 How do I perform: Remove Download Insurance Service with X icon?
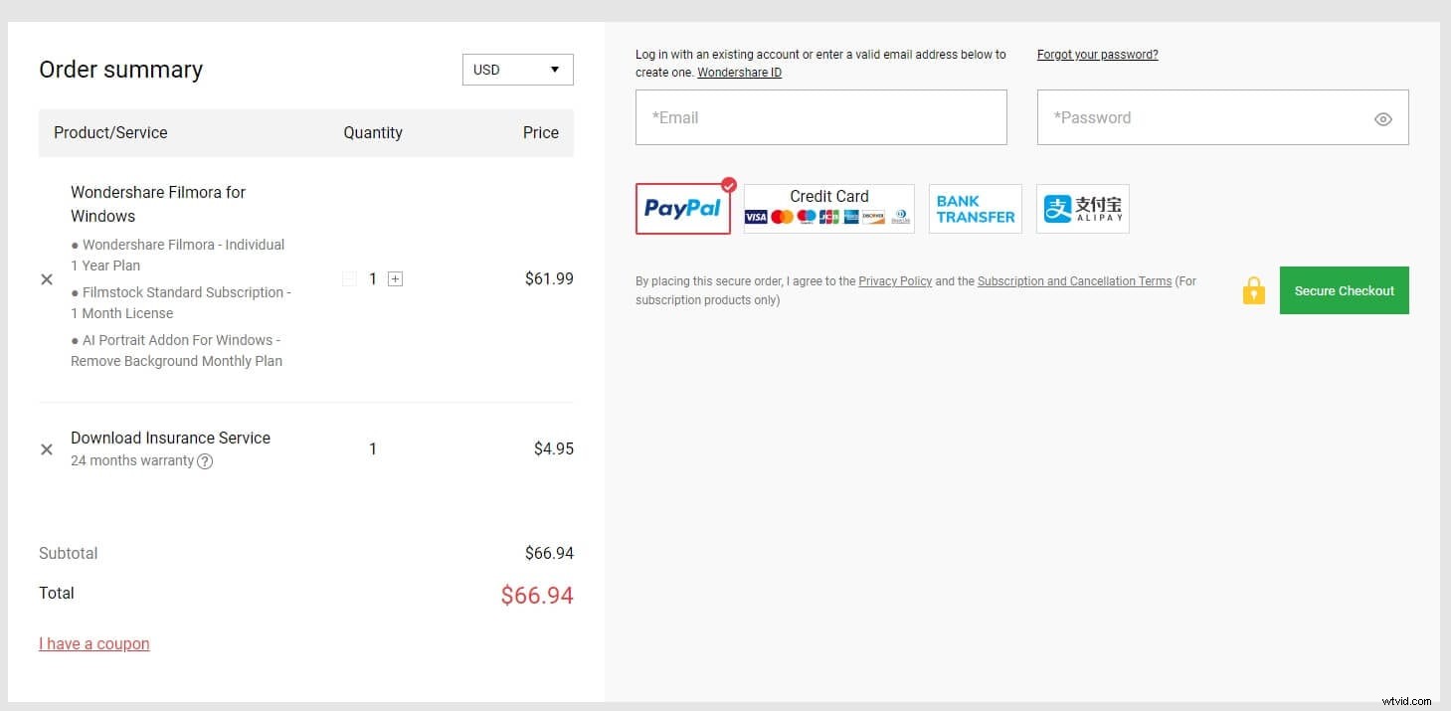(x=47, y=449)
